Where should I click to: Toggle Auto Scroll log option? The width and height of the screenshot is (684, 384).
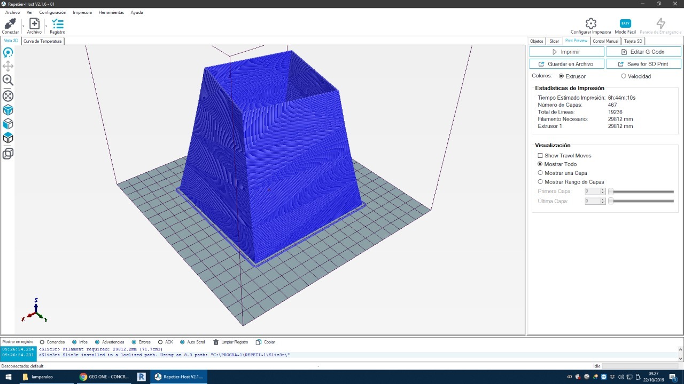(183, 342)
